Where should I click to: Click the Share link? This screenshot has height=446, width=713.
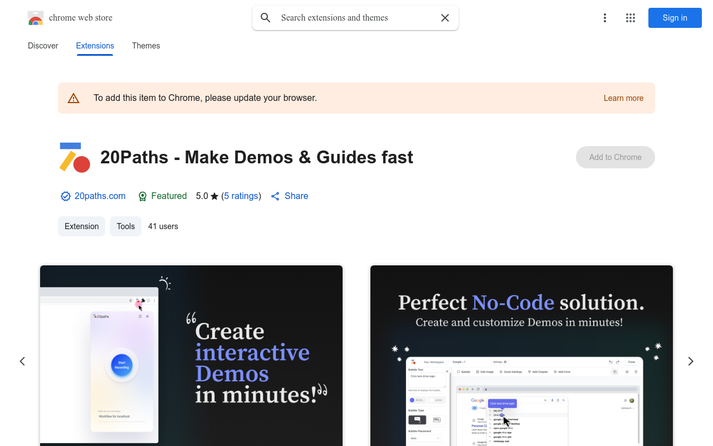click(296, 196)
